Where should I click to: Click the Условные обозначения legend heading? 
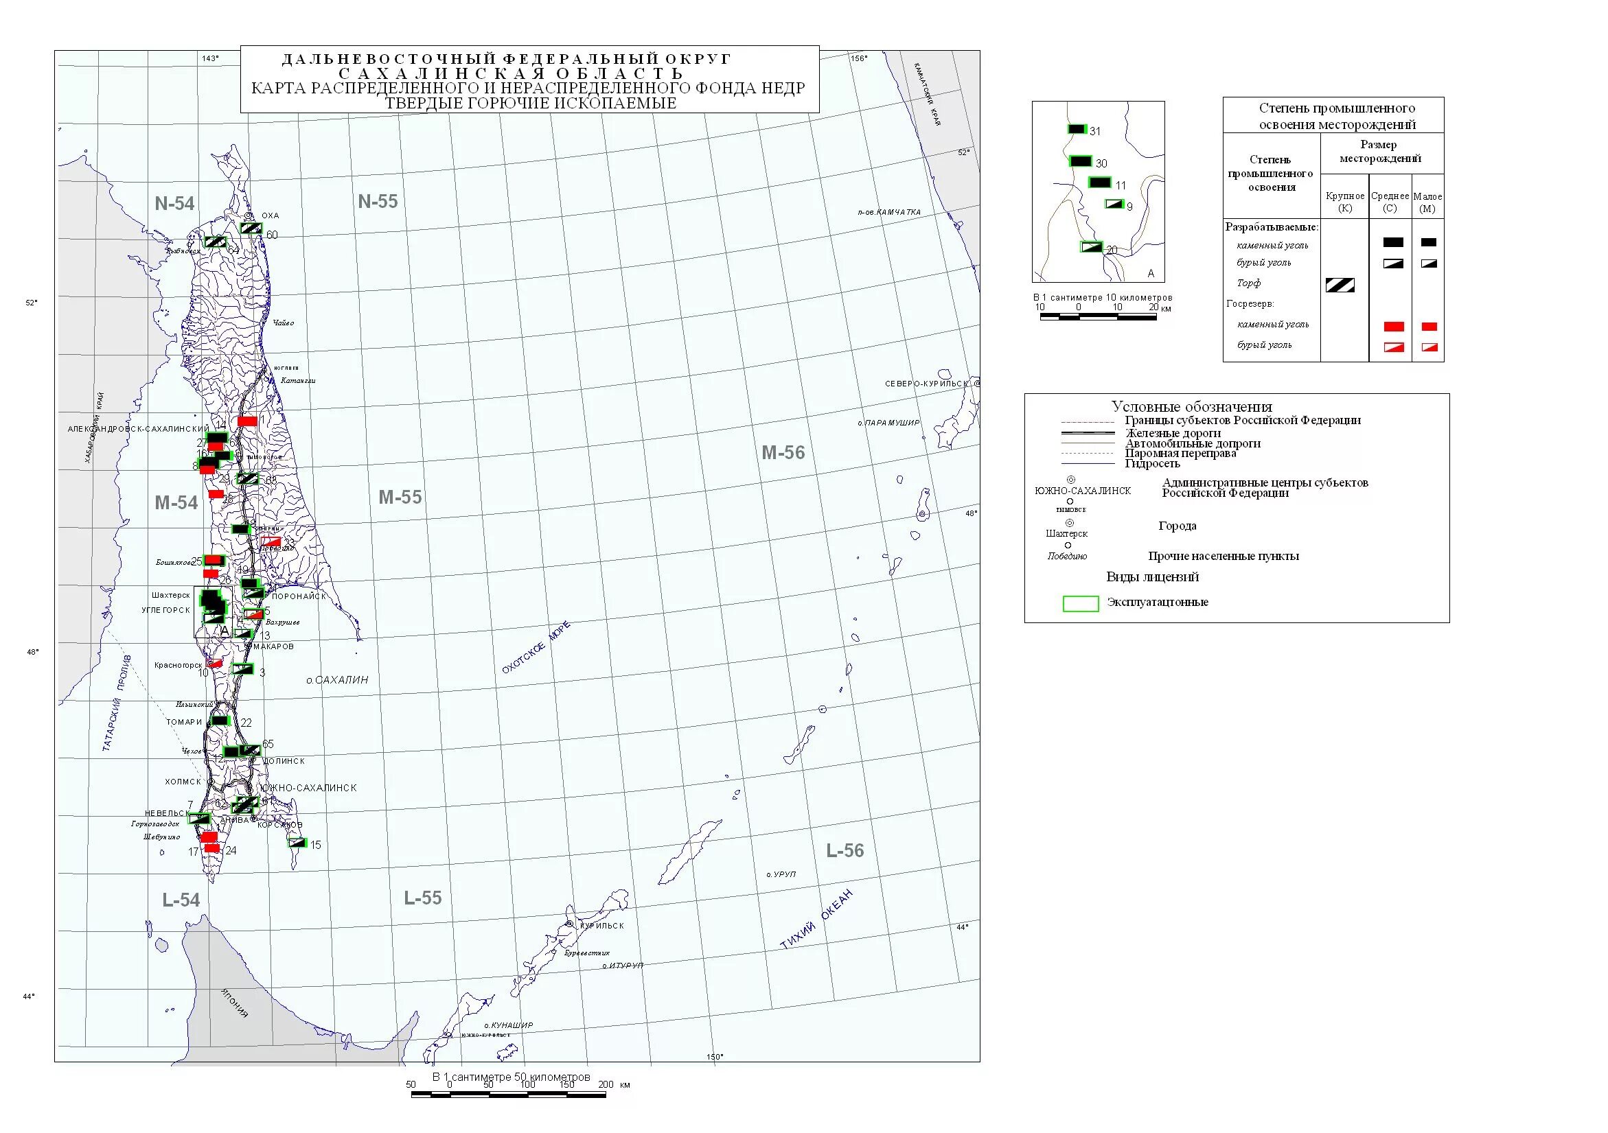point(1191,406)
